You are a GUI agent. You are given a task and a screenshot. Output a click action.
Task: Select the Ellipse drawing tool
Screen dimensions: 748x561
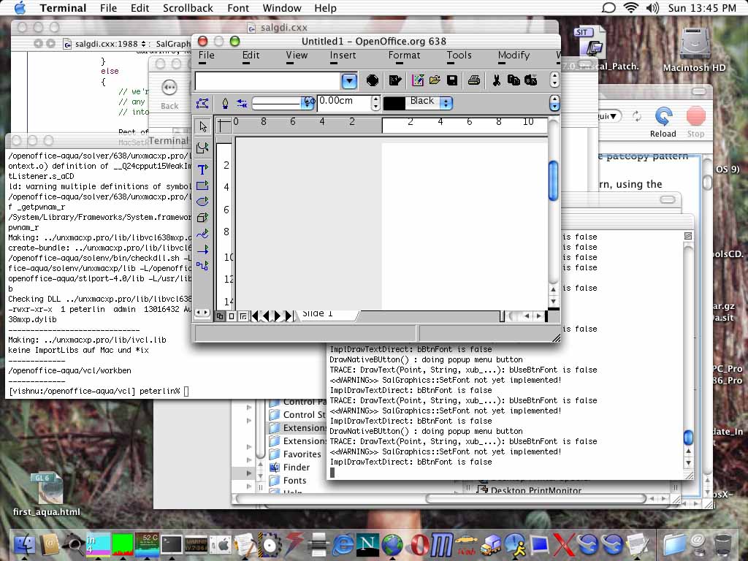[203, 202]
